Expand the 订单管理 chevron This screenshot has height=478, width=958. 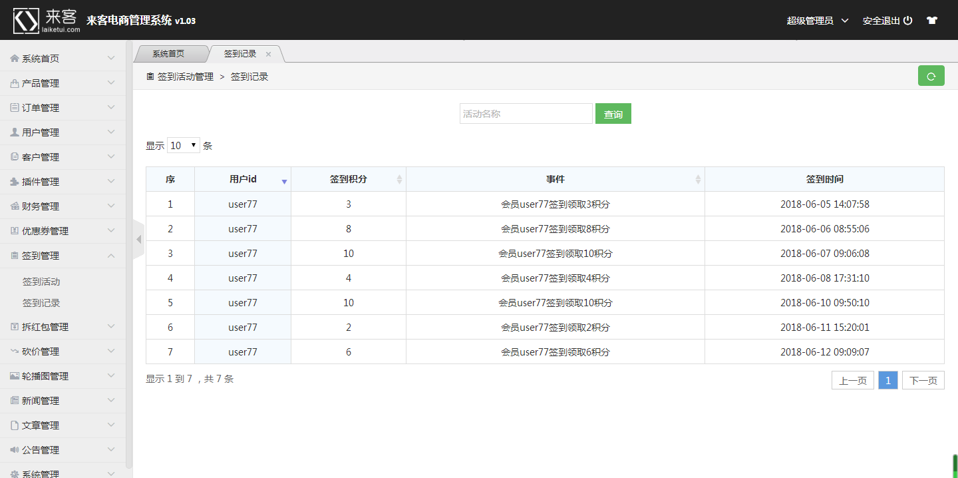click(x=111, y=108)
